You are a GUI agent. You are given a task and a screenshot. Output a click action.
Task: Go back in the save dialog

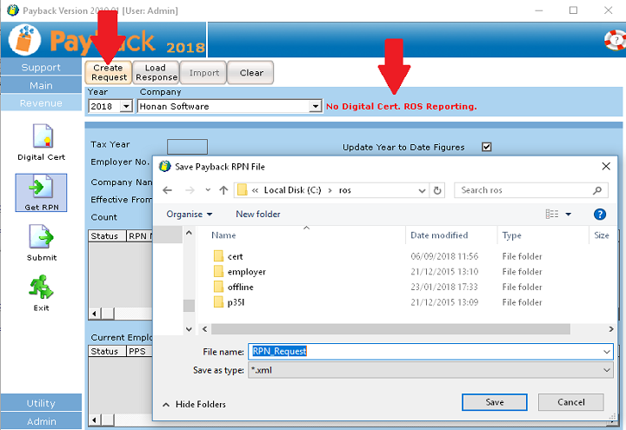click(167, 190)
